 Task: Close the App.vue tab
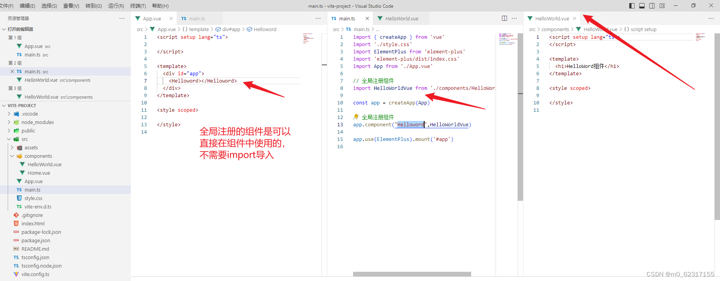pyautogui.click(x=171, y=18)
